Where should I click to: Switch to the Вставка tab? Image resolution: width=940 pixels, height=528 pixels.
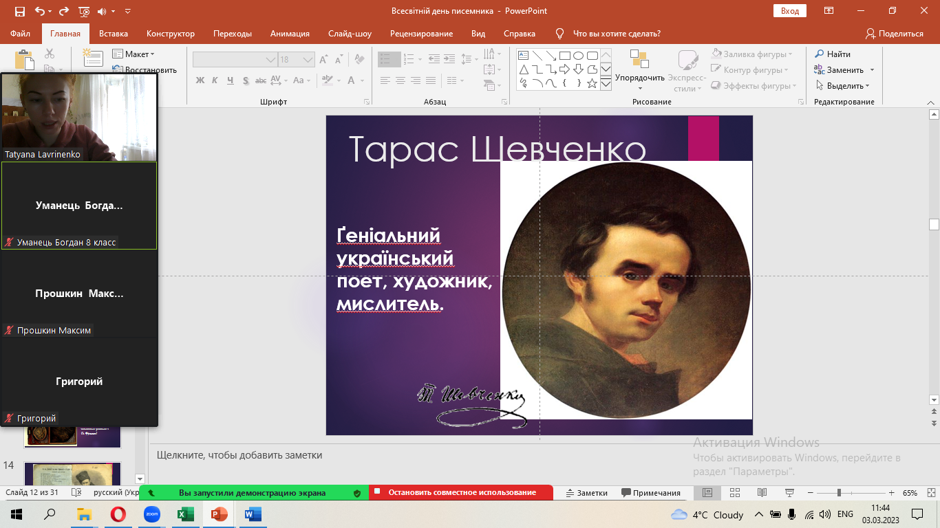coord(114,34)
